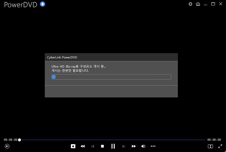Enter full screen with the diagonal arrows

[220, 146]
